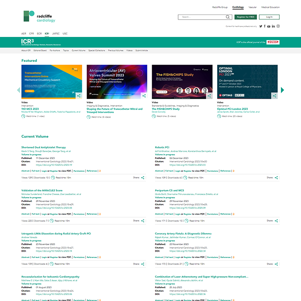Share Validation of MIRACLE2 Score article

(x=142, y=221)
